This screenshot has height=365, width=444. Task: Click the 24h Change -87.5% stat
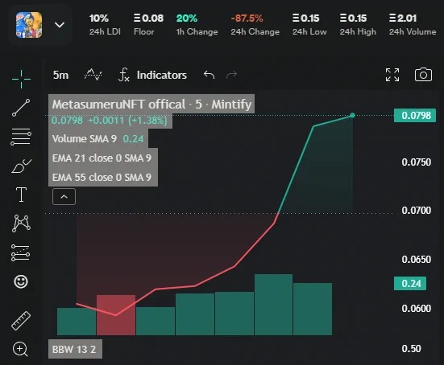255,25
